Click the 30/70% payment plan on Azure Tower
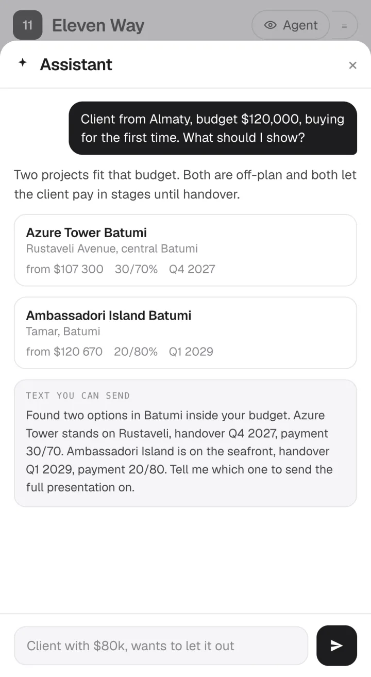The width and height of the screenshot is (371, 677). pyautogui.click(x=136, y=269)
